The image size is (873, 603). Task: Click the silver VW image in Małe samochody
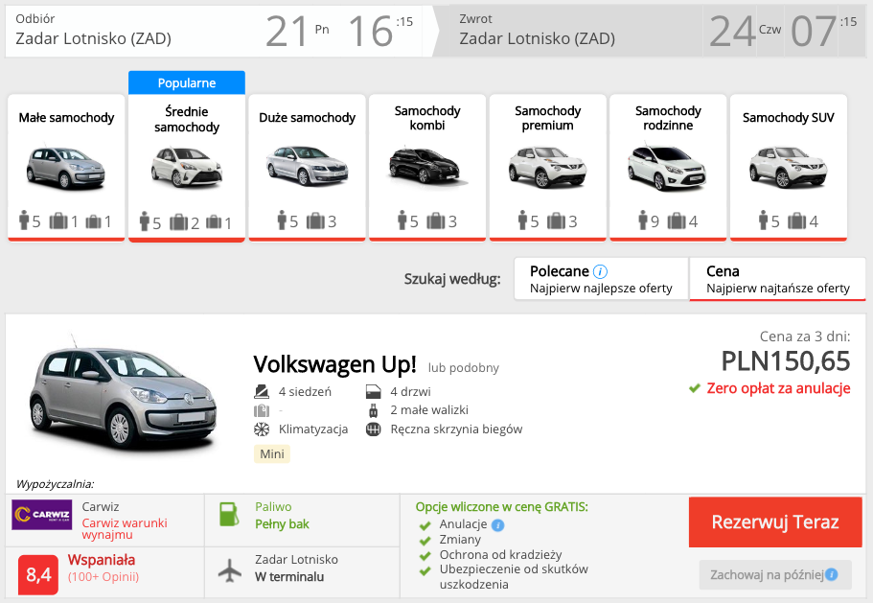(x=66, y=167)
